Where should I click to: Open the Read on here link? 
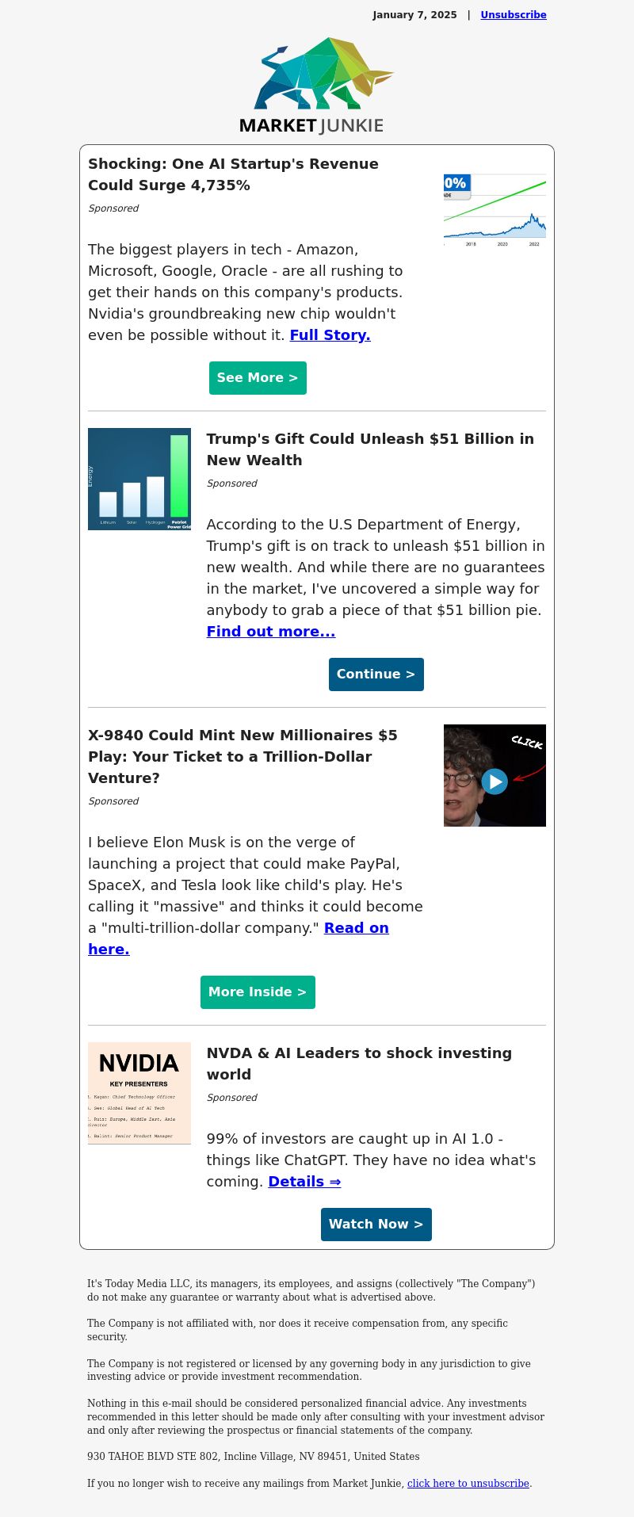click(x=239, y=938)
